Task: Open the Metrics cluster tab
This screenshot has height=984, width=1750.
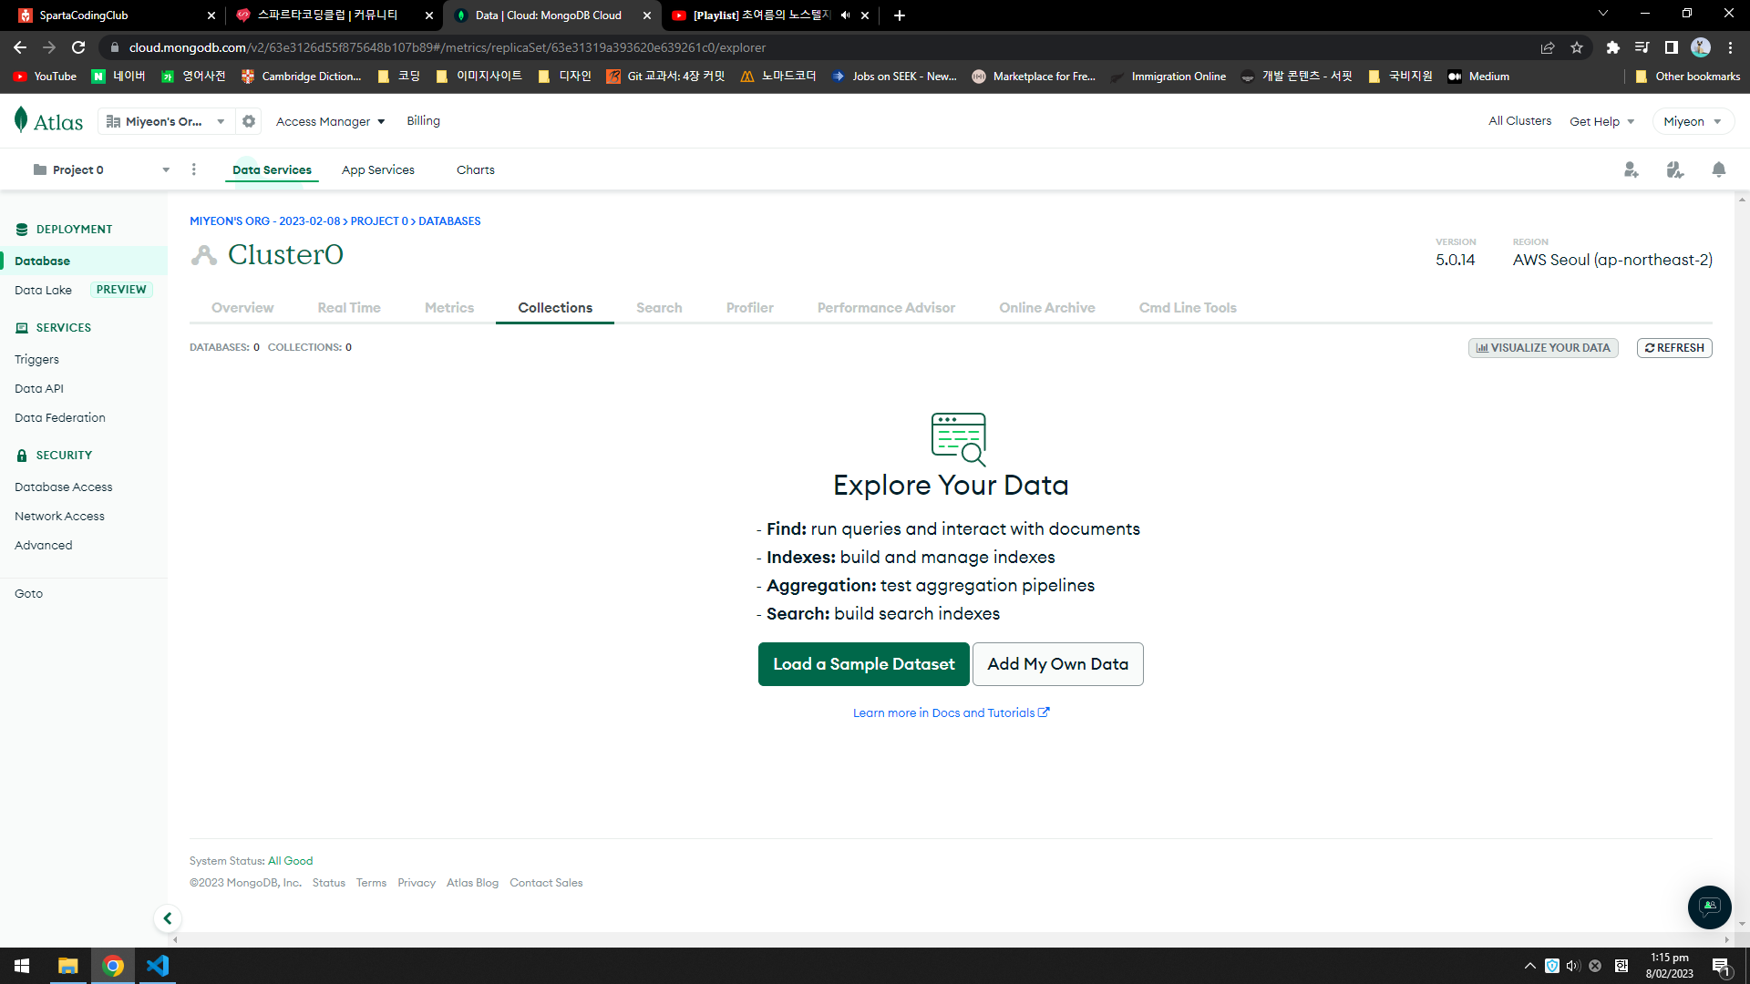Action: click(449, 308)
